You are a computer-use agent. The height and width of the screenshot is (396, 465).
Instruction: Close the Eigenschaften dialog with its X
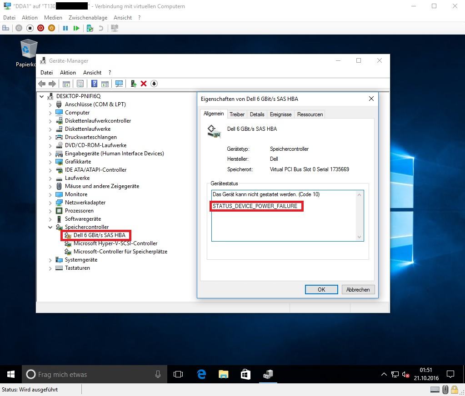tap(371, 99)
